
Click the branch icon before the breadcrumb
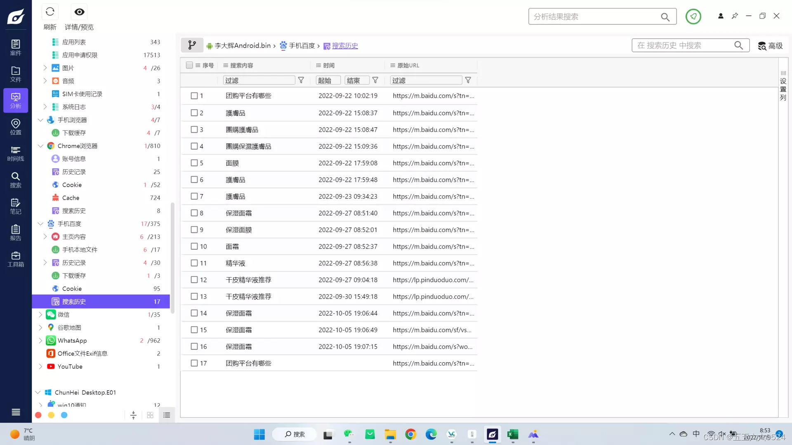click(192, 45)
